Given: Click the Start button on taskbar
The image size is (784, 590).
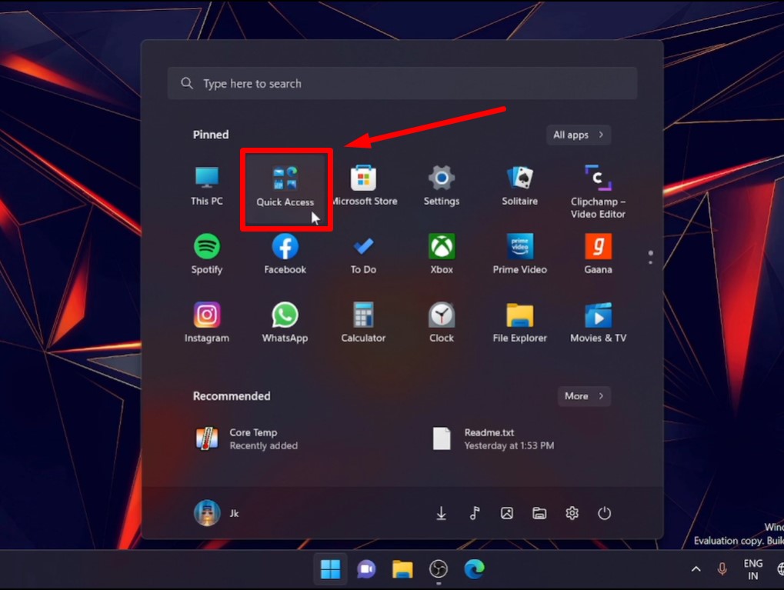Looking at the screenshot, I should tap(331, 569).
